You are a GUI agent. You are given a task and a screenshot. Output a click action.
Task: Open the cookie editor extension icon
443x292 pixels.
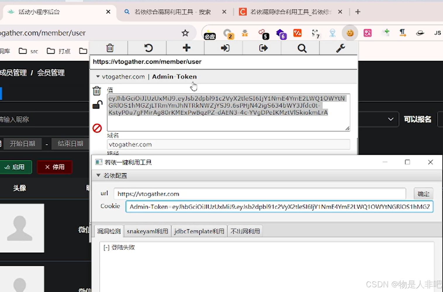tap(350, 33)
